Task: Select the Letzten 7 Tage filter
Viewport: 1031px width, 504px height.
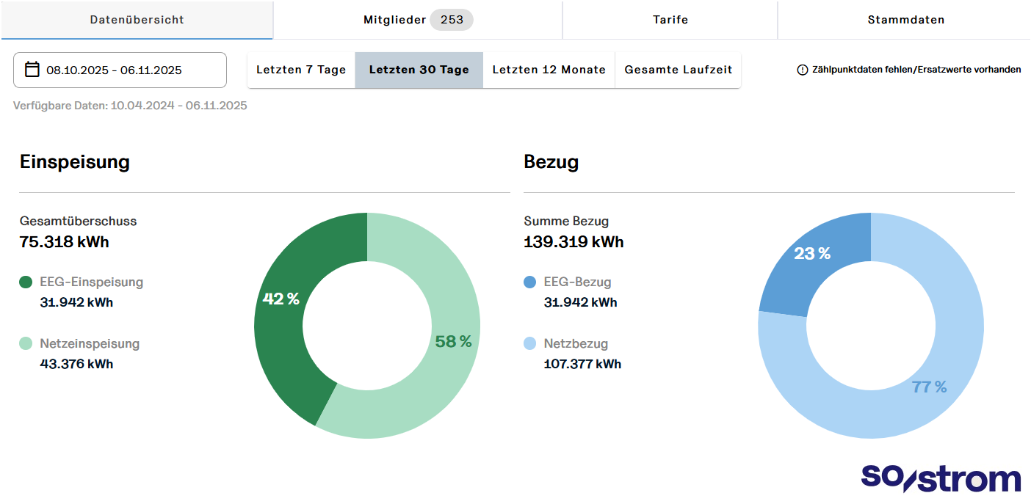Action: [301, 69]
